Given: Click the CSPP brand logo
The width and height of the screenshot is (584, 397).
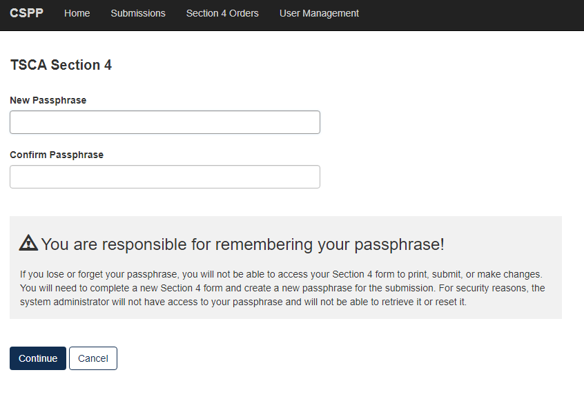Looking at the screenshot, I should click(26, 13).
